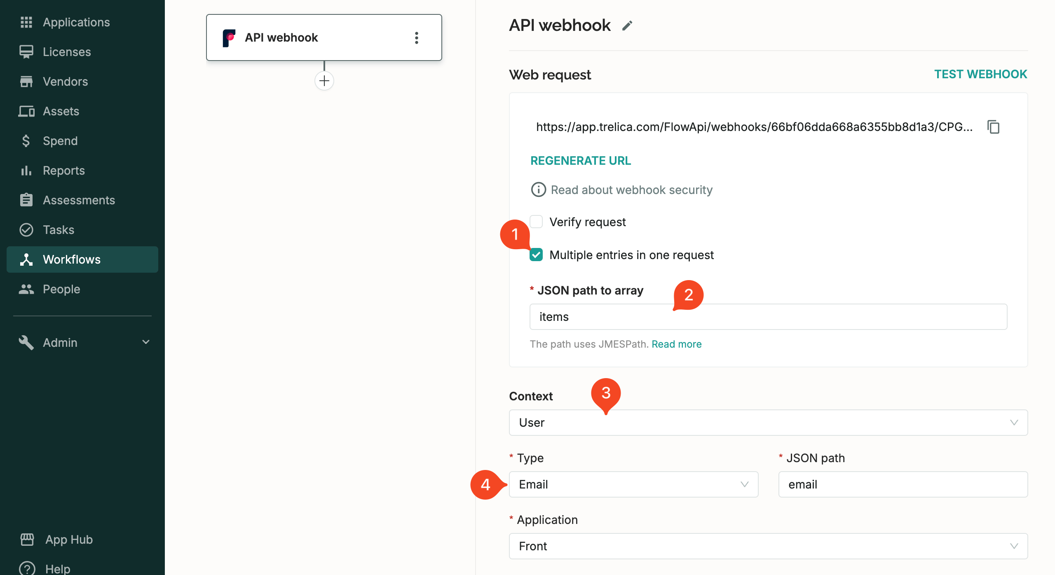The width and height of the screenshot is (1055, 575).
Task: Edit the API webhook title with pencil icon
Action: 627,26
